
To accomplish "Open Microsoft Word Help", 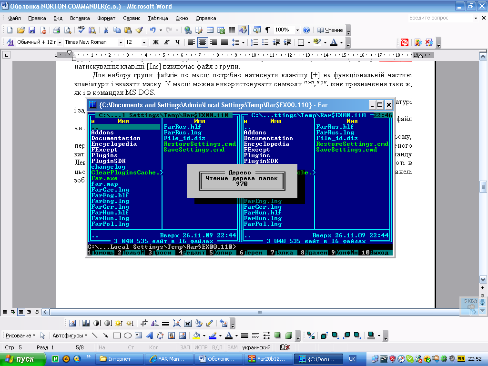I will click(x=306, y=30).
